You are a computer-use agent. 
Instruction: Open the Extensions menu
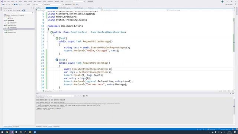pyautogui.click(x=50, y=1)
